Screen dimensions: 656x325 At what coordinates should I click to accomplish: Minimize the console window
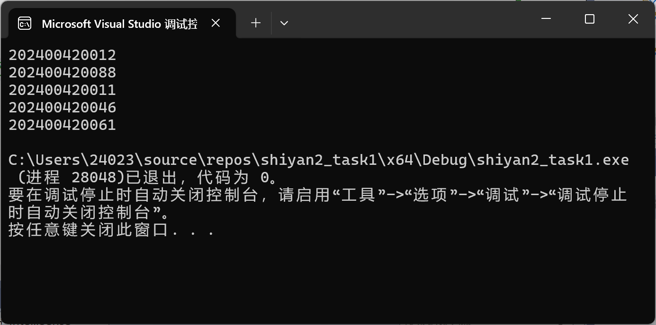546,19
